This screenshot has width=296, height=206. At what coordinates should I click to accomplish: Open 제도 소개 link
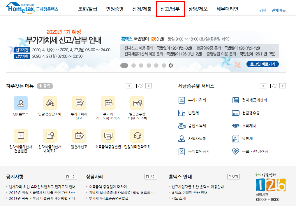coord(179,198)
